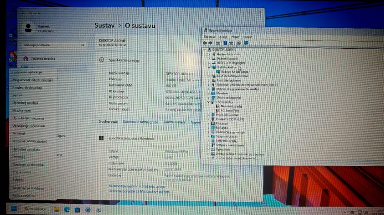Expand the Sistemski uređaji category
Screen dimensions: 384x215
click(x=208, y=136)
